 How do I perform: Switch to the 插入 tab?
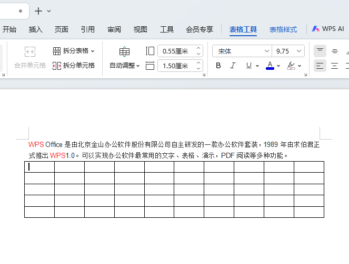tap(35, 29)
